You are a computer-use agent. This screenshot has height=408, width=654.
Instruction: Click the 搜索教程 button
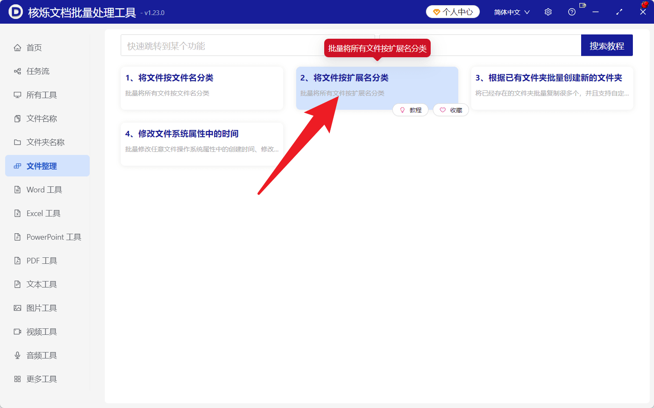pos(607,45)
